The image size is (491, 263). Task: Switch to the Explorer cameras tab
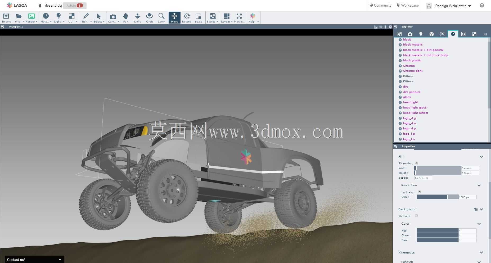pyautogui.click(x=410, y=34)
